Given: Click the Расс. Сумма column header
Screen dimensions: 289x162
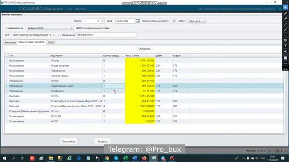Looking at the screenshot, I should [x=140, y=56].
